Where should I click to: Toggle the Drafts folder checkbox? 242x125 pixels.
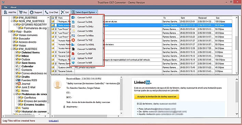coord(17,77)
